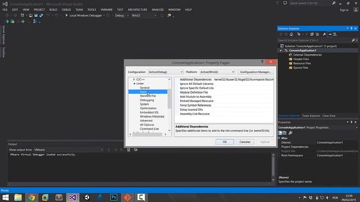Click the property tree horizontal scrollbar

click(x=147, y=135)
